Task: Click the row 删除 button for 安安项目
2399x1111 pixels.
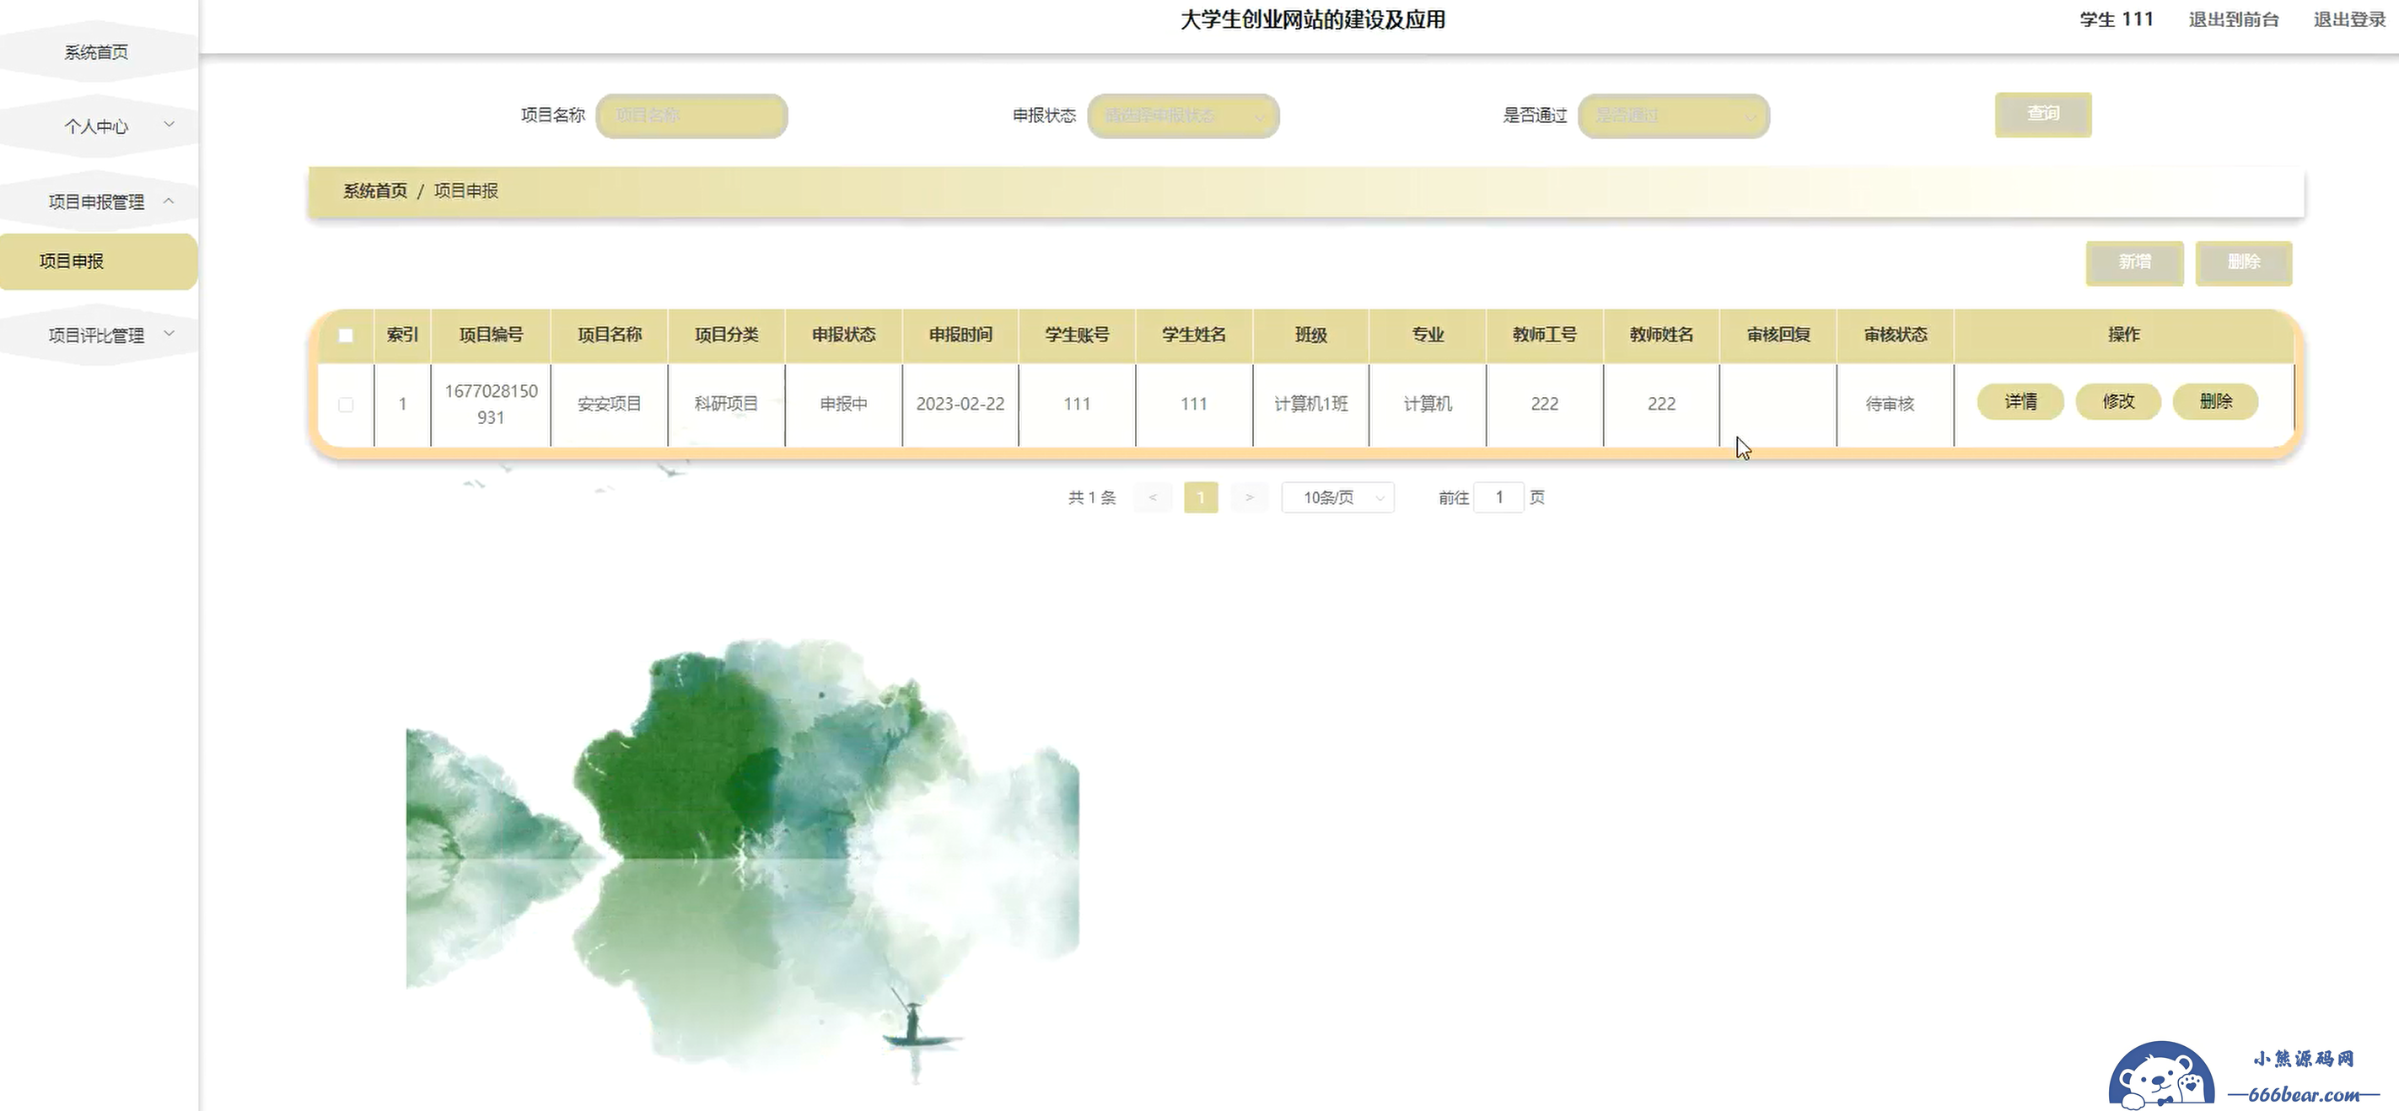Action: (x=2217, y=401)
